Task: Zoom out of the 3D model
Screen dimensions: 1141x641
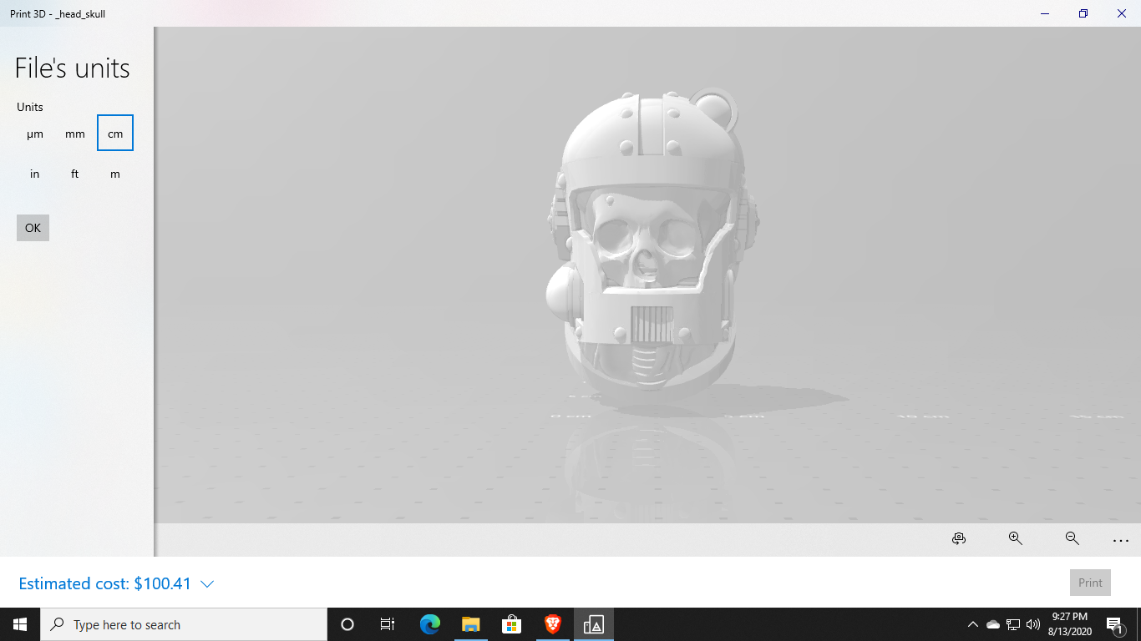Action: click(x=1073, y=539)
